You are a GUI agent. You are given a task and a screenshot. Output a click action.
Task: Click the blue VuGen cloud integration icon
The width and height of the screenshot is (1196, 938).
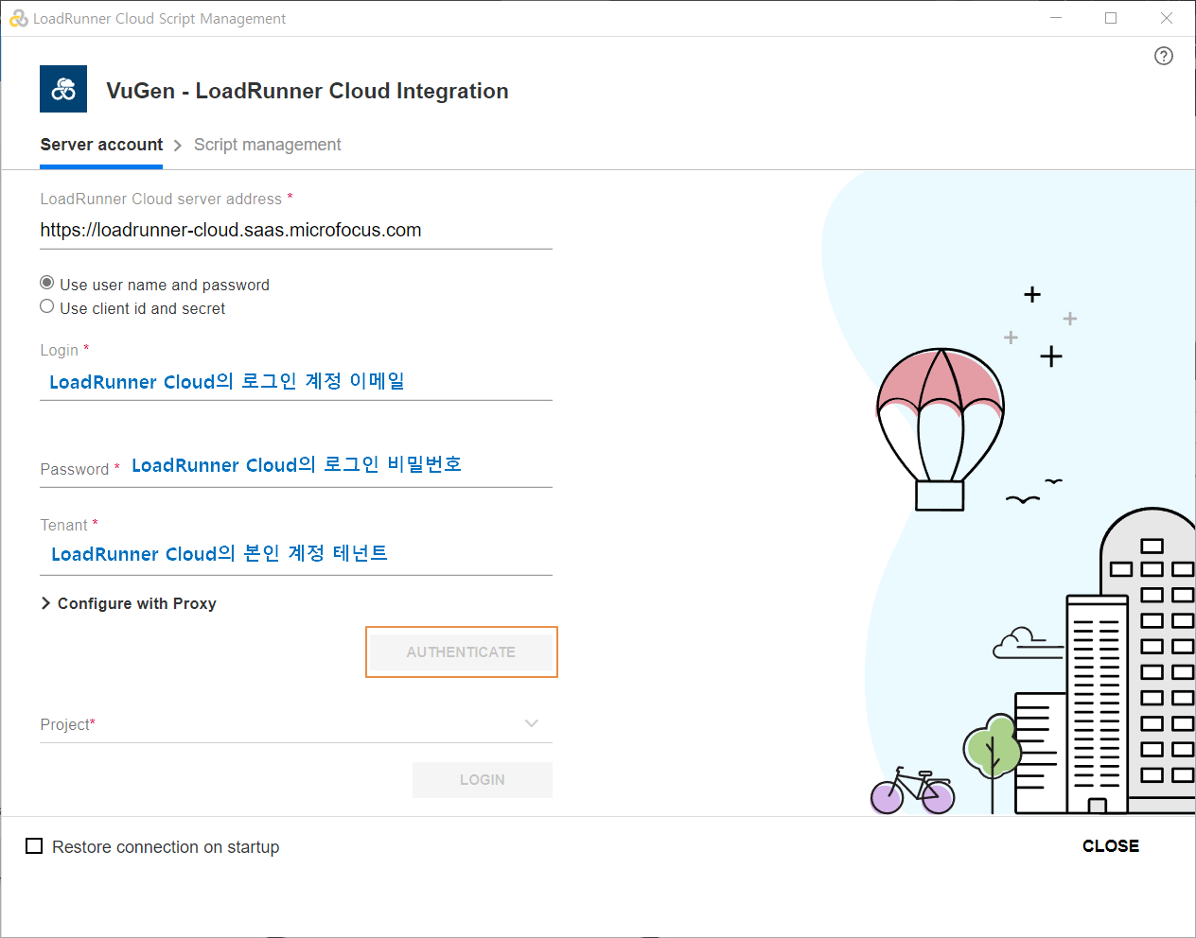(x=62, y=89)
